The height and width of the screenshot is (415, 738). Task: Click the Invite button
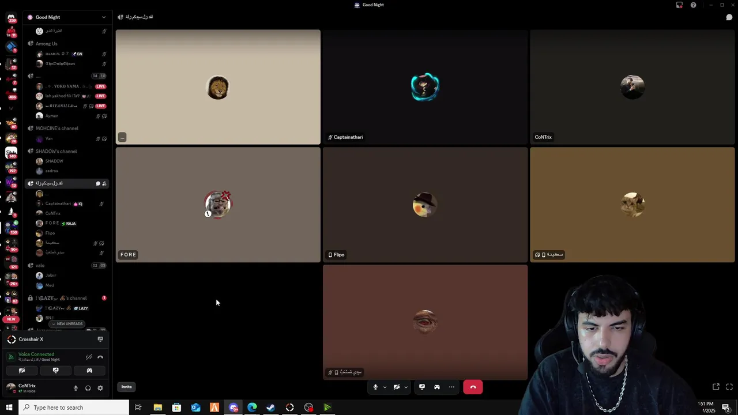point(126,387)
